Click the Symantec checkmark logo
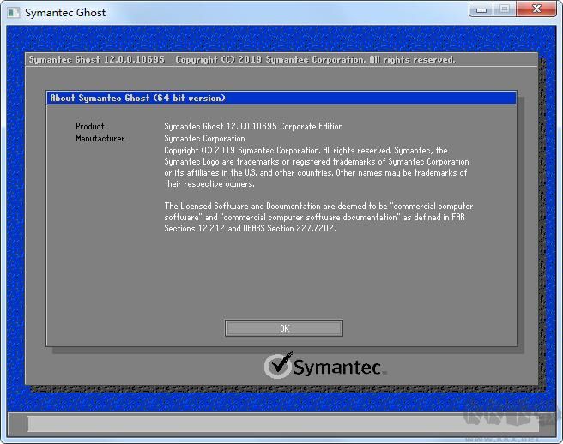The height and width of the screenshot is (444, 563). (278, 365)
